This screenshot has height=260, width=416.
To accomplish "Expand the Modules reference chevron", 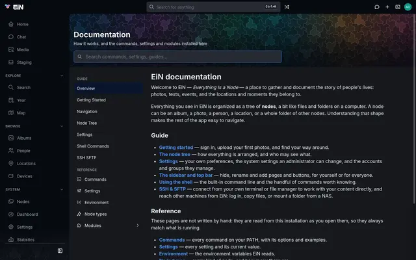I will click(138, 226).
